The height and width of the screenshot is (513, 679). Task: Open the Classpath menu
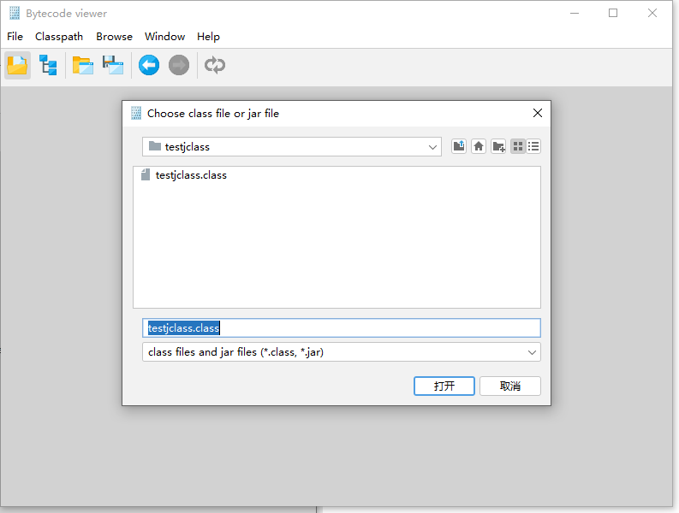(59, 36)
